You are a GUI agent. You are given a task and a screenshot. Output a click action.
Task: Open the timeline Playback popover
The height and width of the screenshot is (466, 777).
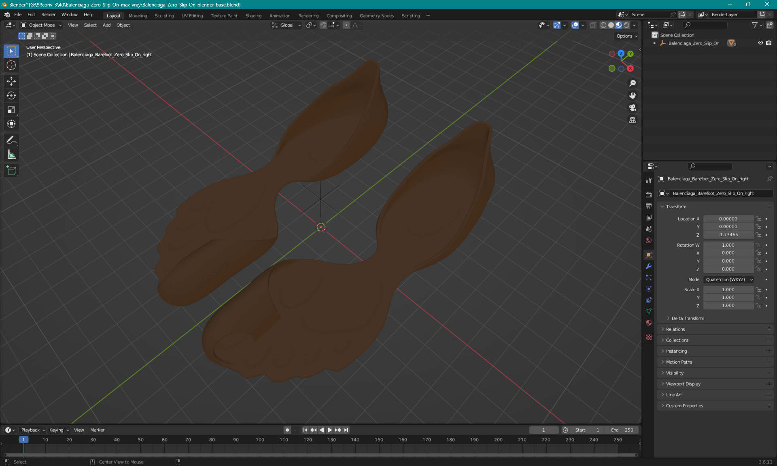point(33,430)
